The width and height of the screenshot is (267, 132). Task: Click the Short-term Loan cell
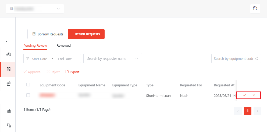158,96
